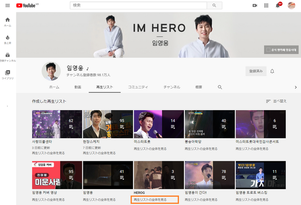This screenshot has height=205, width=301.
Task: View full playlist link under HERO6
Action: [x=150, y=200]
